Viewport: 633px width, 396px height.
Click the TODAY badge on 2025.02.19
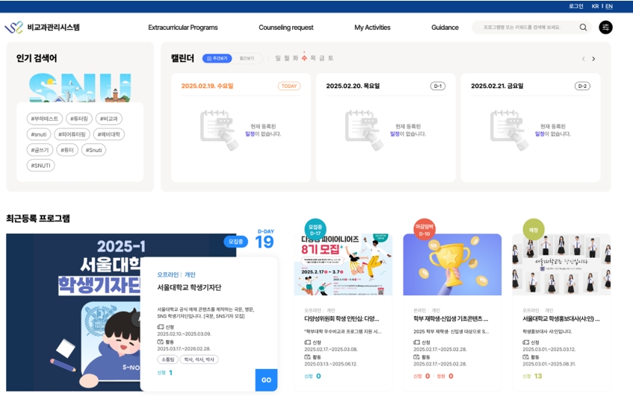[289, 86]
